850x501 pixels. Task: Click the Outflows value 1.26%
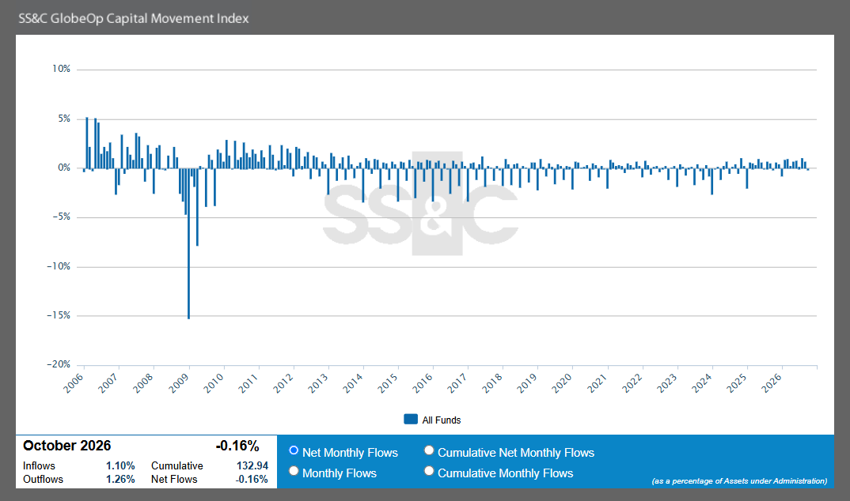click(120, 480)
